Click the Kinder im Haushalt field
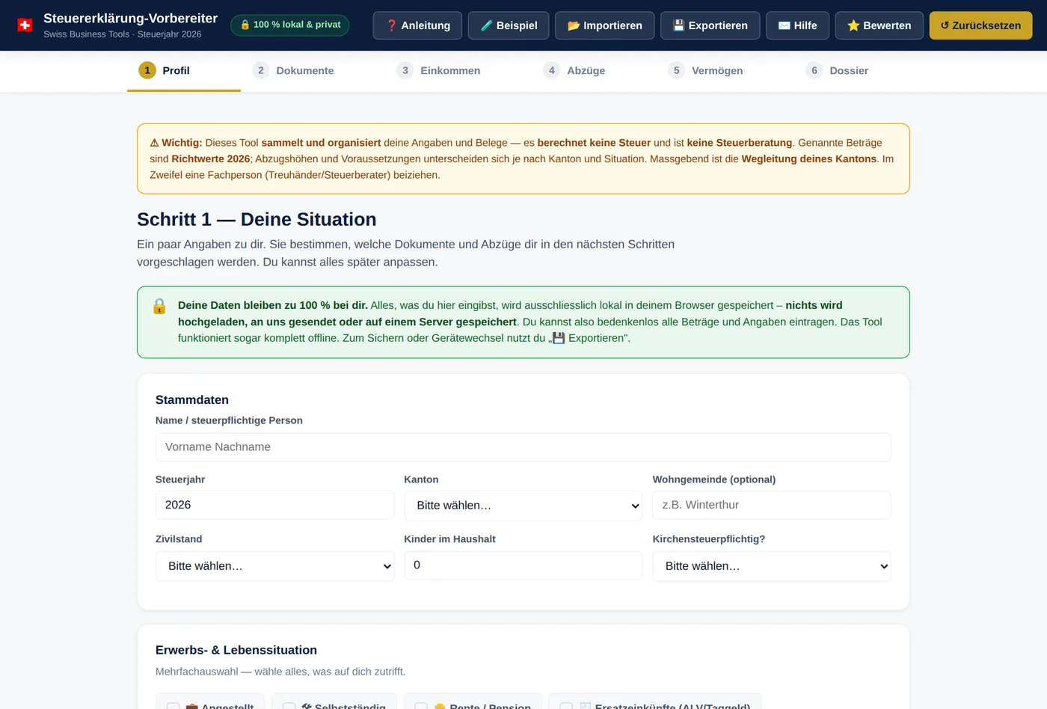Viewport: 1047px width, 709px height. tap(523, 565)
